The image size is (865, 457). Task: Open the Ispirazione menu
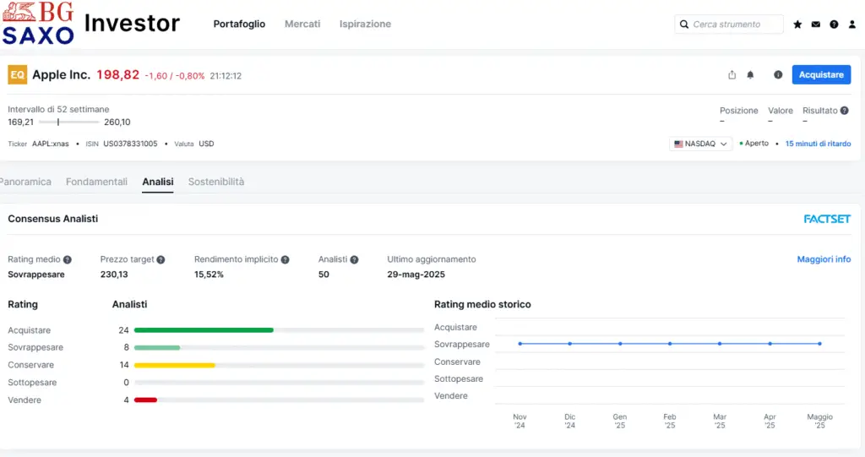point(365,24)
